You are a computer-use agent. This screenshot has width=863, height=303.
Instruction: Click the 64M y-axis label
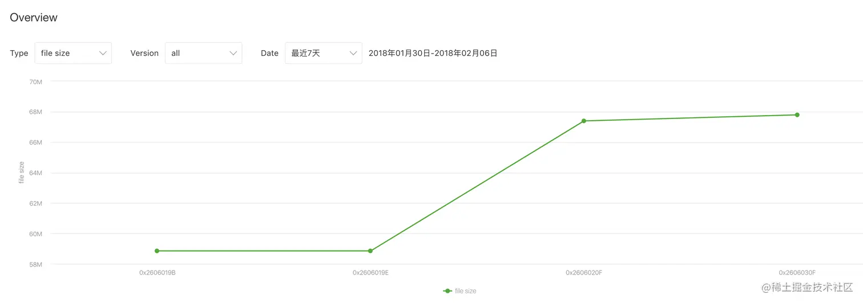tap(36, 173)
